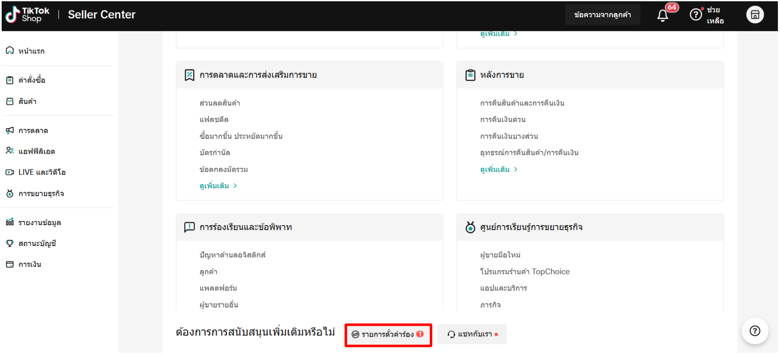Click the หลังการขาย clipboard icon

coord(470,75)
